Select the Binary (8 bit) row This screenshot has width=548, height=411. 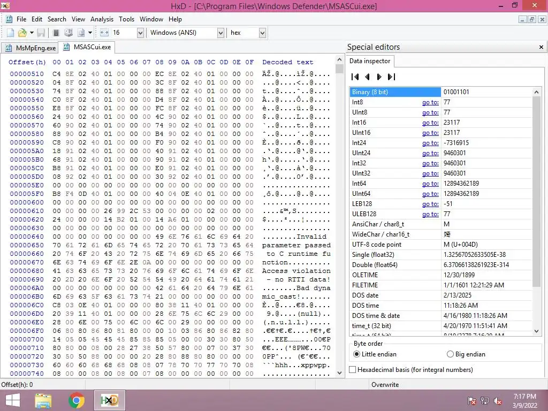point(441,92)
